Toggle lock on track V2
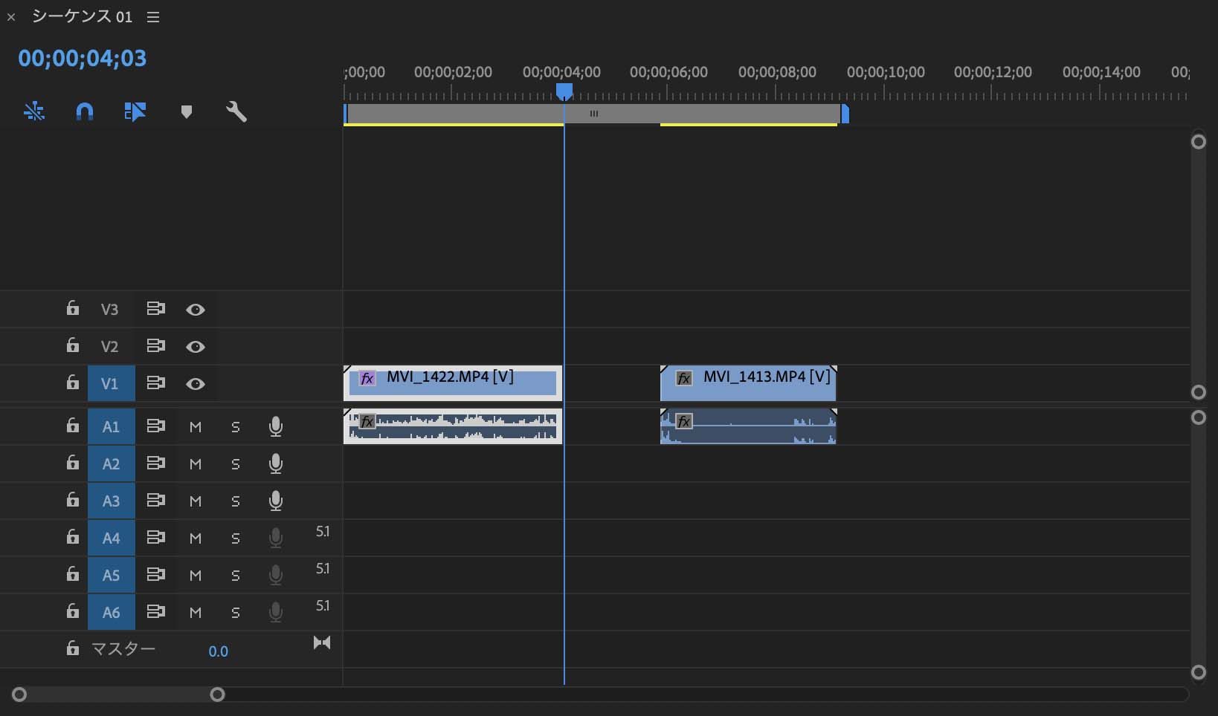Screen dimensions: 1218x716 pos(72,345)
